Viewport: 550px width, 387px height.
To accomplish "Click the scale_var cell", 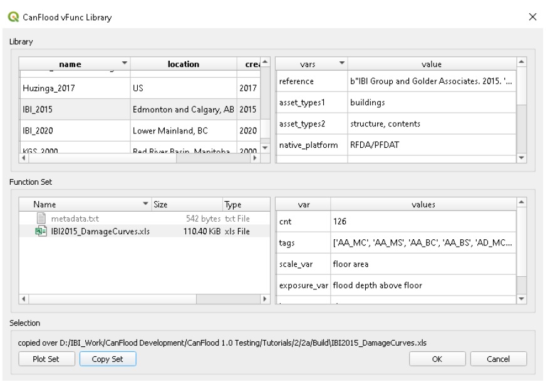I will click(x=303, y=264).
